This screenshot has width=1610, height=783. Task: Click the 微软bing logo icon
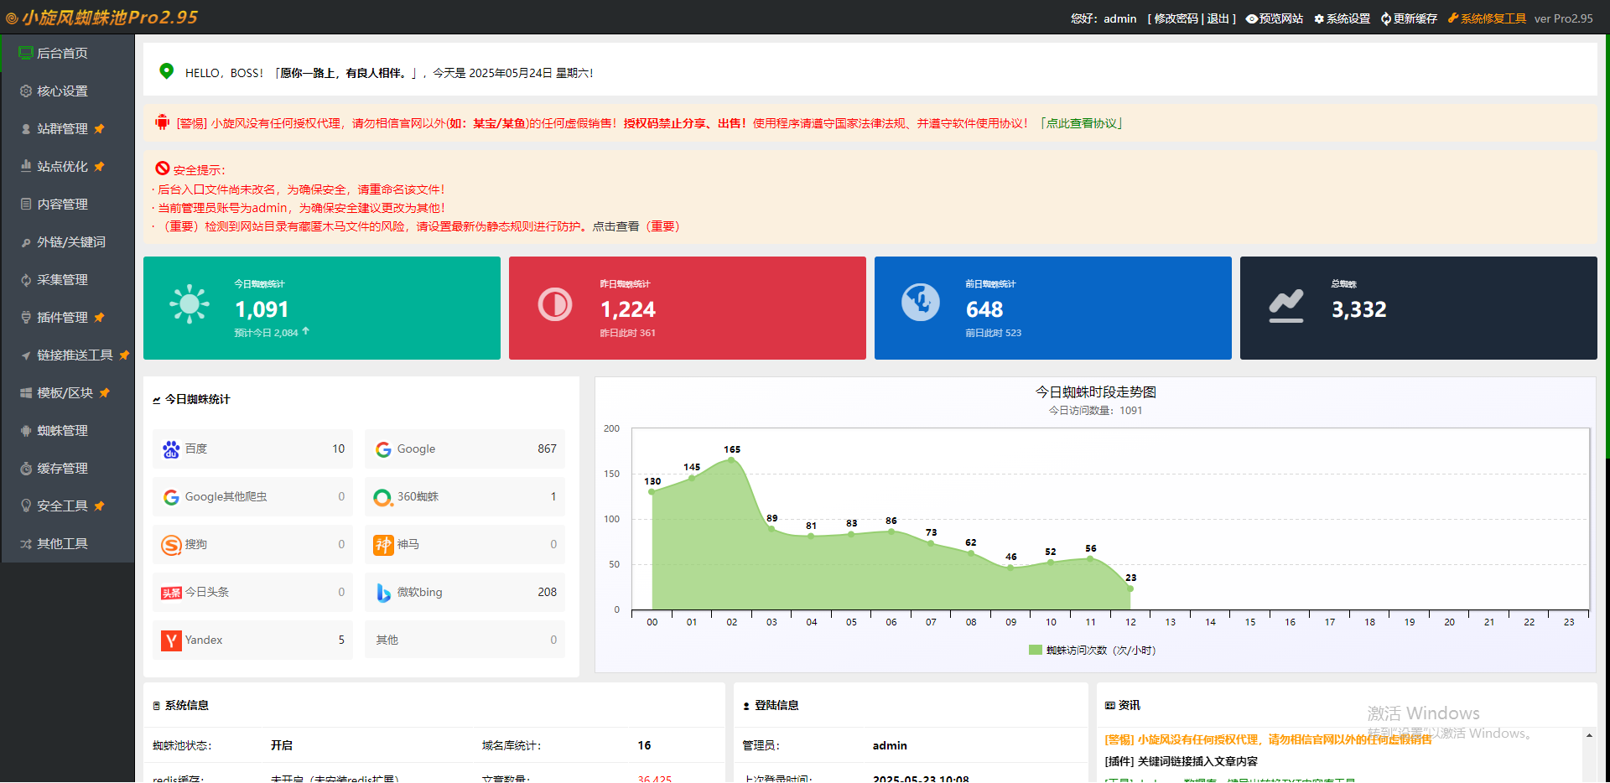click(x=383, y=593)
